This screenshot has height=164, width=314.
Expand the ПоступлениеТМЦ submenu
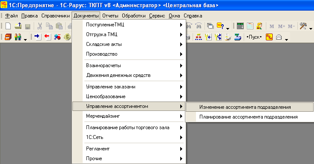(x=129, y=25)
